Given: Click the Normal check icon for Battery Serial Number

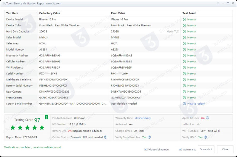Looking at the screenshot, I should [x=184, y=86].
